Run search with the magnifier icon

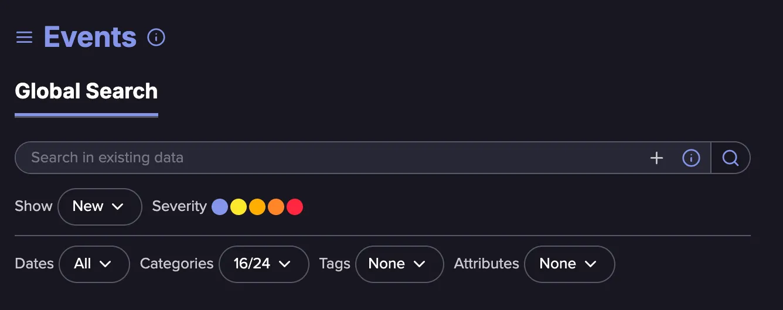click(730, 158)
